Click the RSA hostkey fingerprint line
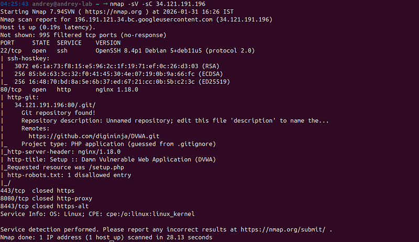Image resolution: width=419 pixels, height=242 pixels. tap(117, 66)
